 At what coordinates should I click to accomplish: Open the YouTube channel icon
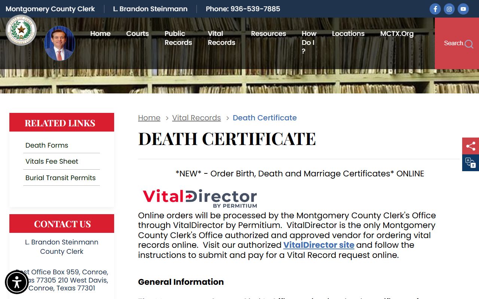(463, 9)
